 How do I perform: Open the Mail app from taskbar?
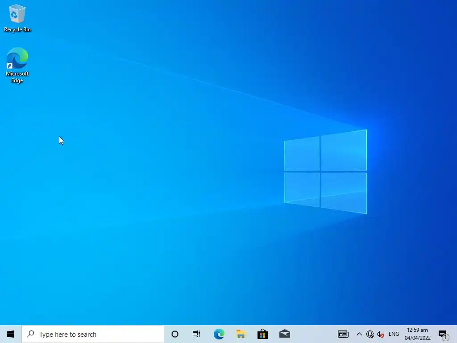284,334
